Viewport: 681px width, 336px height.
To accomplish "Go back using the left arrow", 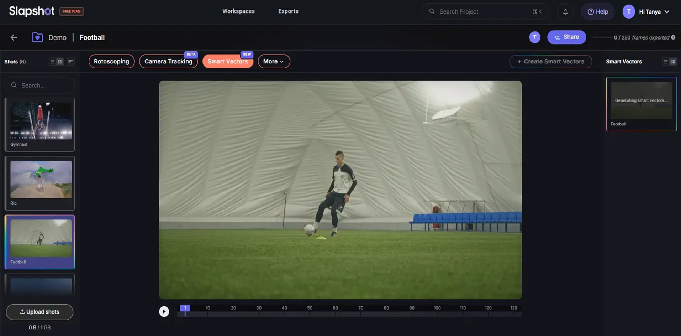I will pos(14,37).
